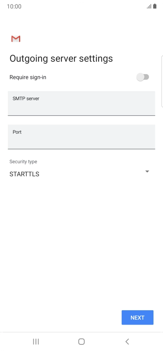Enable the Require sign-in switch

[x=143, y=77]
